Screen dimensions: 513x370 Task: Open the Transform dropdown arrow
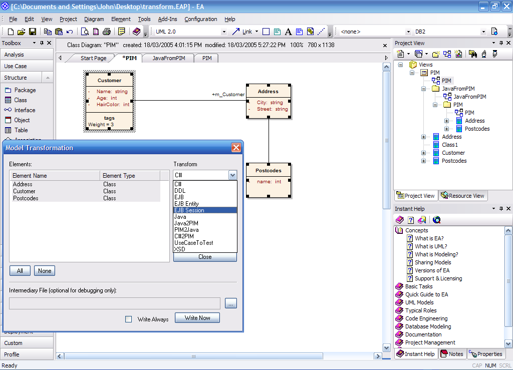tap(232, 175)
